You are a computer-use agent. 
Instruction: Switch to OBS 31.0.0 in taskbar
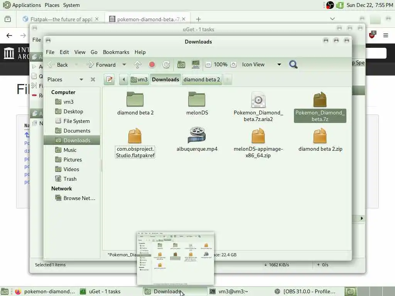(x=304, y=291)
